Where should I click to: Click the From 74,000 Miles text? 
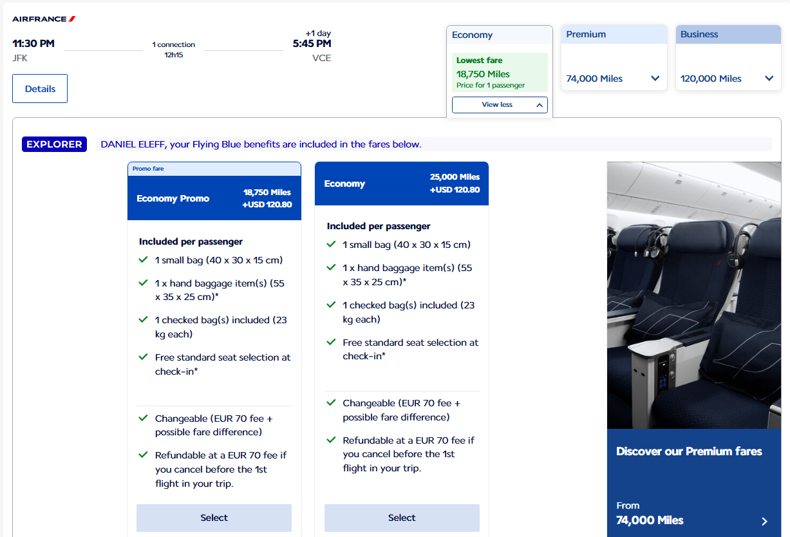[x=650, y=513]
